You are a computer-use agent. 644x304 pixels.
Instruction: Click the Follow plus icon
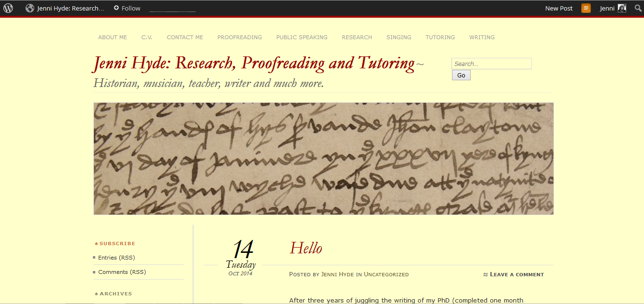pos(116,8)
